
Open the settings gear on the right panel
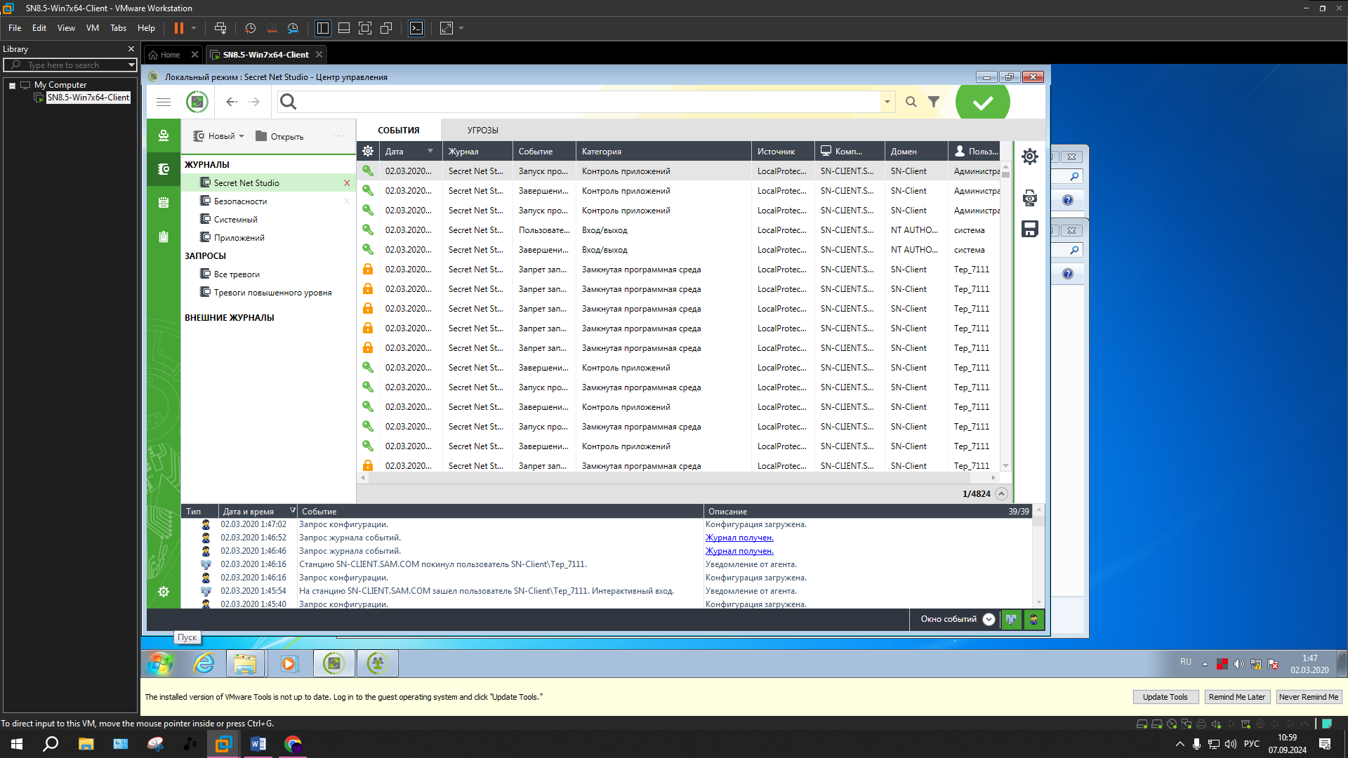[x=1029, y=157]
